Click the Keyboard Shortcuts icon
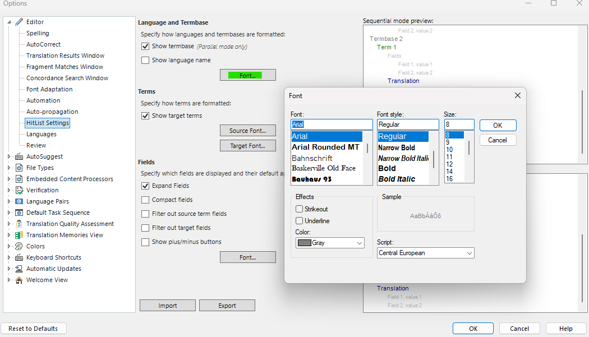The image size is (589, 337). coord(19,257)
